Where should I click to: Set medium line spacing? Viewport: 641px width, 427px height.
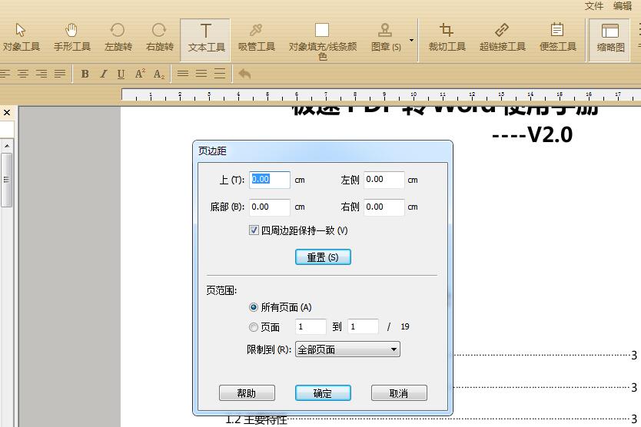click(x=201, y=74)
